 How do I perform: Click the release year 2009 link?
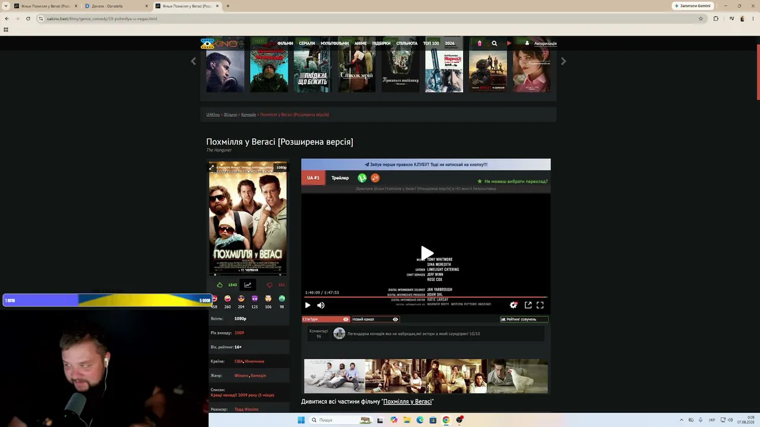click(x=239, y=333)
